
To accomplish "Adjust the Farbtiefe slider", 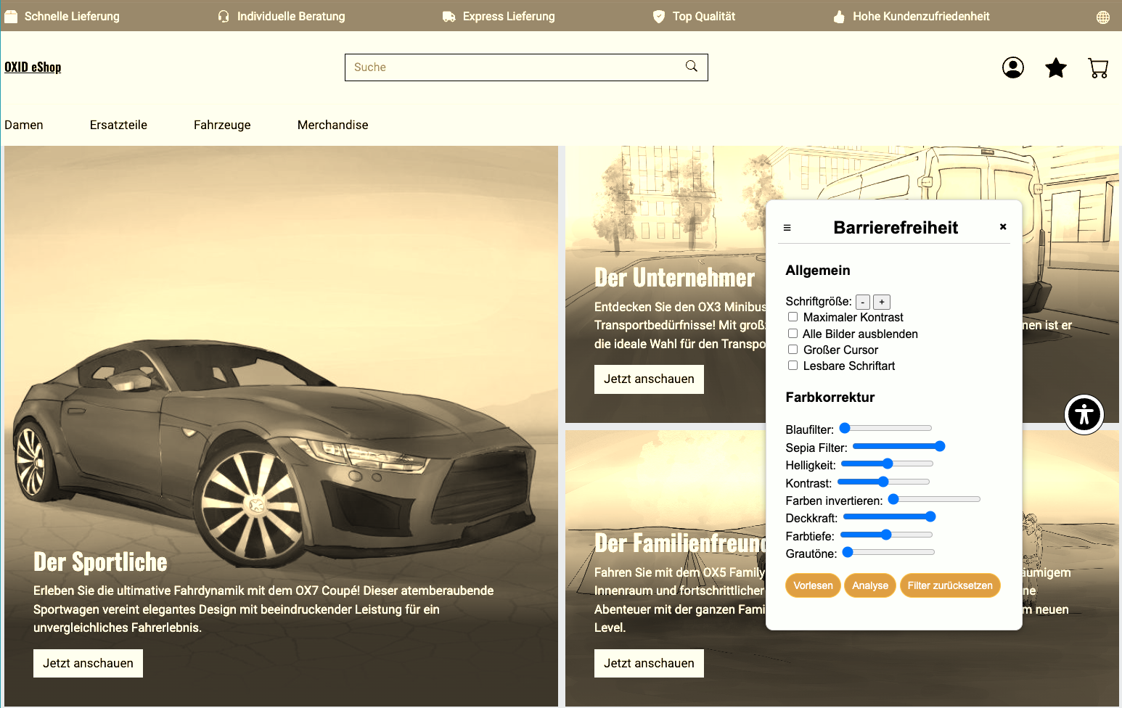I will point(886,535).
